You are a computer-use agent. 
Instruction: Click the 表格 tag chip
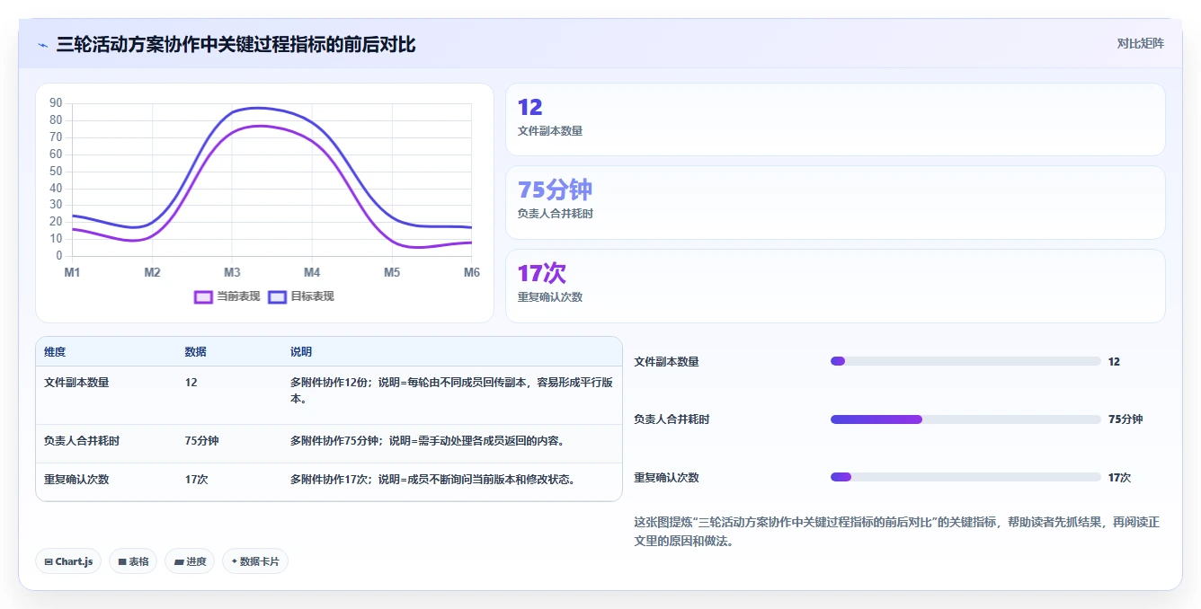(x=133, y=561)
